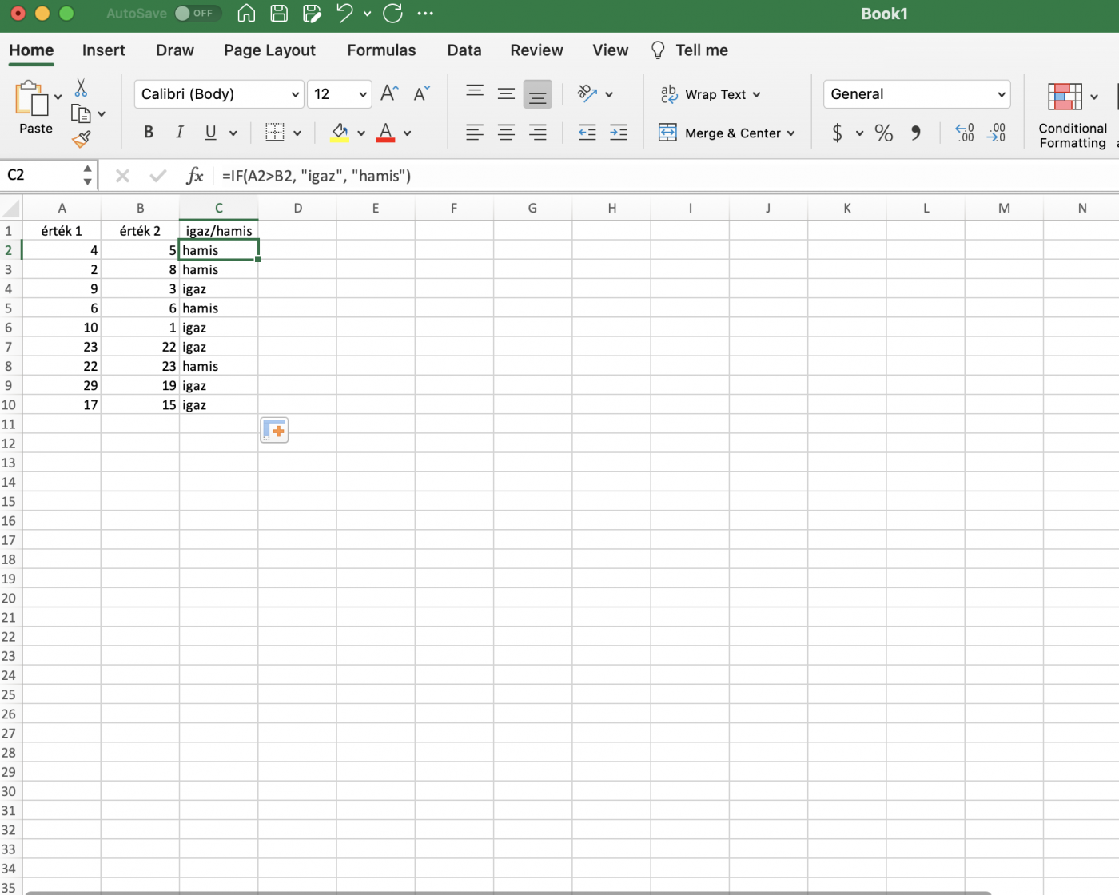This screenshot has height=895, width=1119.
Task: Toggle Bold formatting
Action: pyautogui.click(x=149, y=133)
